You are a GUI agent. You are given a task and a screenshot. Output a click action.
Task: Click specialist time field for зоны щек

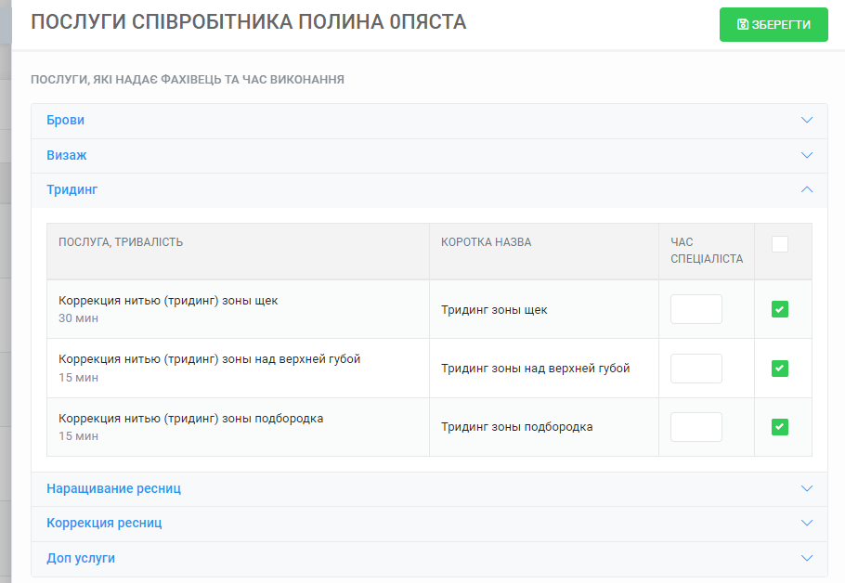[695, 309]
